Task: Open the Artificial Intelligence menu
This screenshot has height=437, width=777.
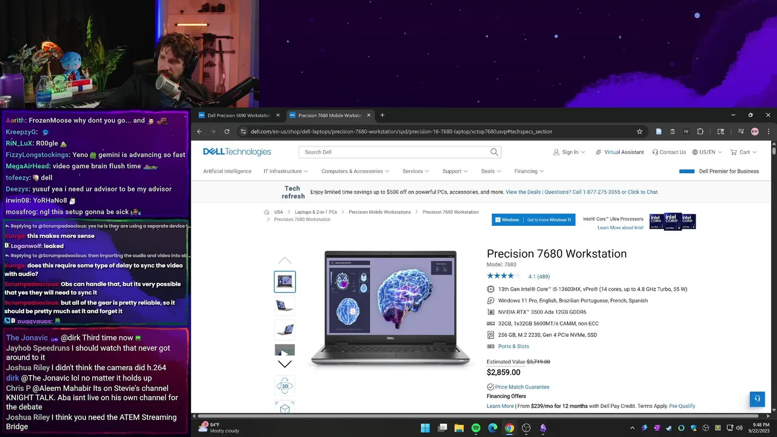Action: click(x=227, y=171)
